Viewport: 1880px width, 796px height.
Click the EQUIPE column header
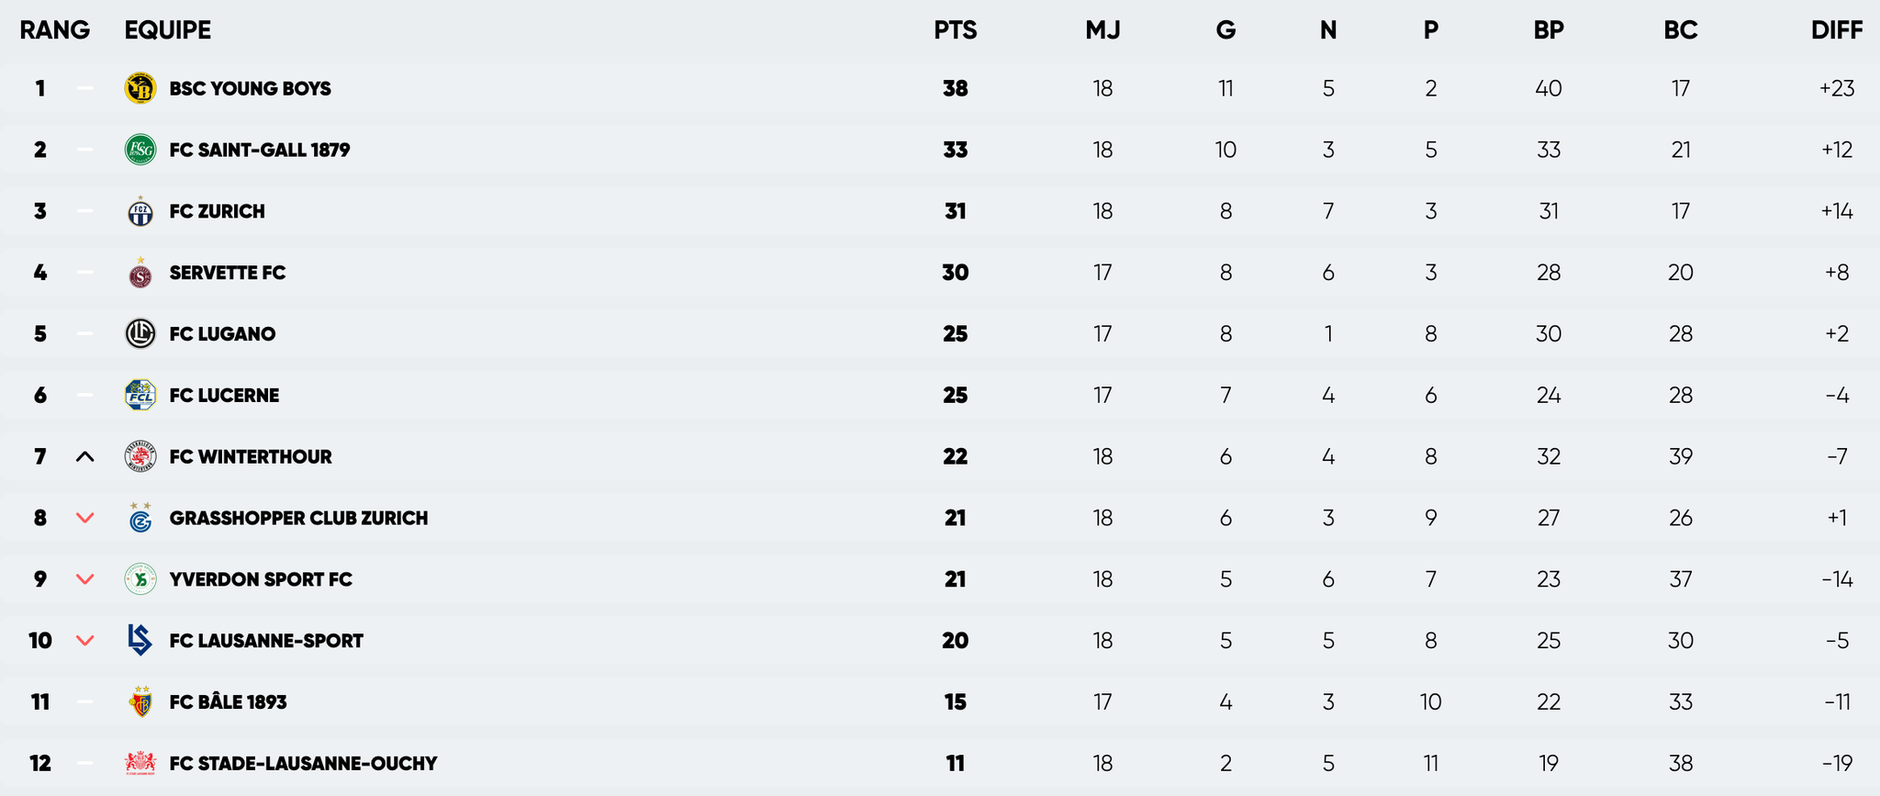tap(168, 30)
